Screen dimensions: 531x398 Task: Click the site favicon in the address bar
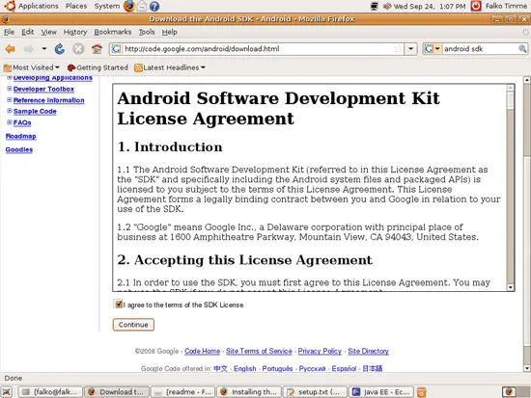(116, 49)
